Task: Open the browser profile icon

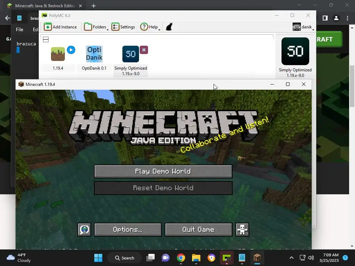Action: (336, 18)
